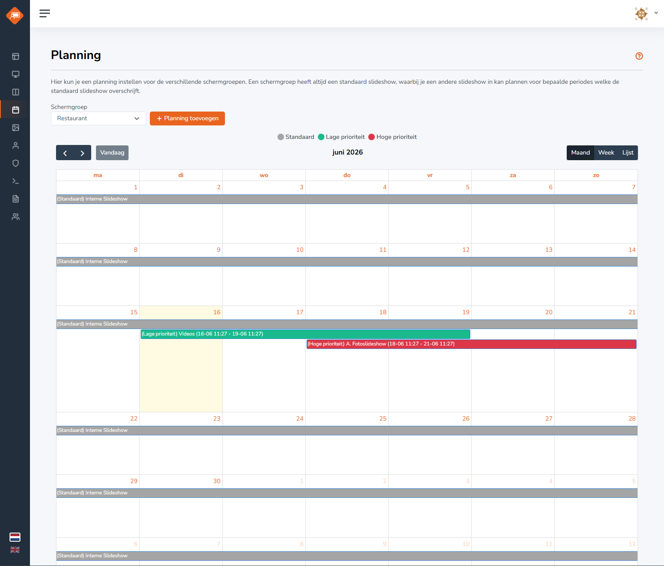Click Planning toevoegen button
The image size is (664, 566).
click(187, 118)
